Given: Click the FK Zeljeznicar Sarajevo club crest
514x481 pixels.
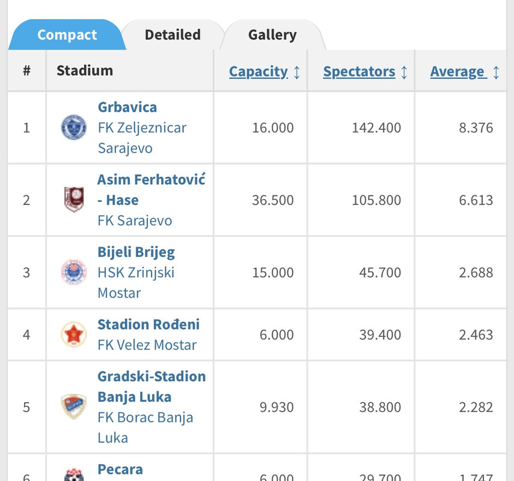Looking at the screenshot, I should [74, 127].
